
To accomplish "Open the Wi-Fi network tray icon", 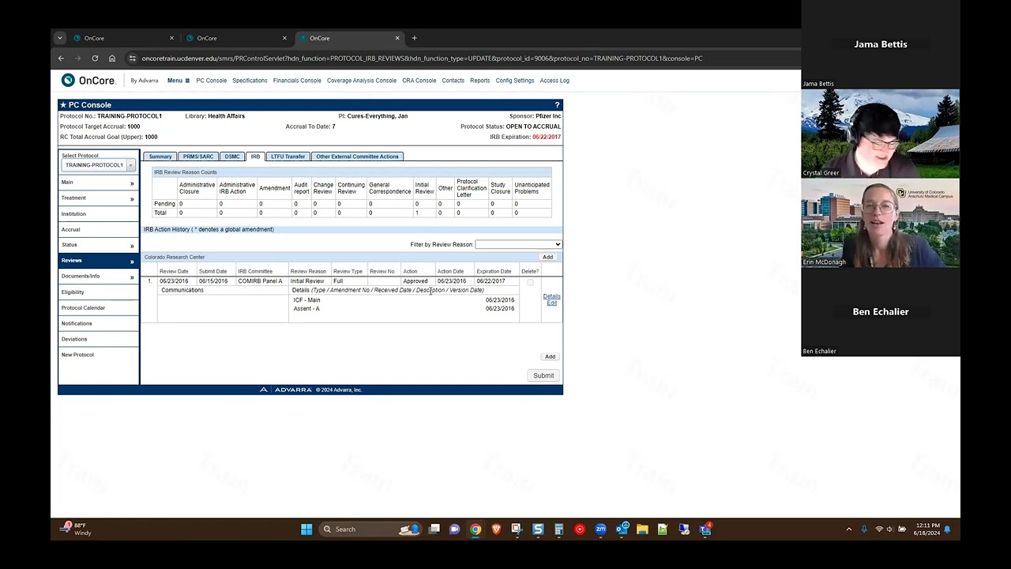I will (x=879, y=529).
